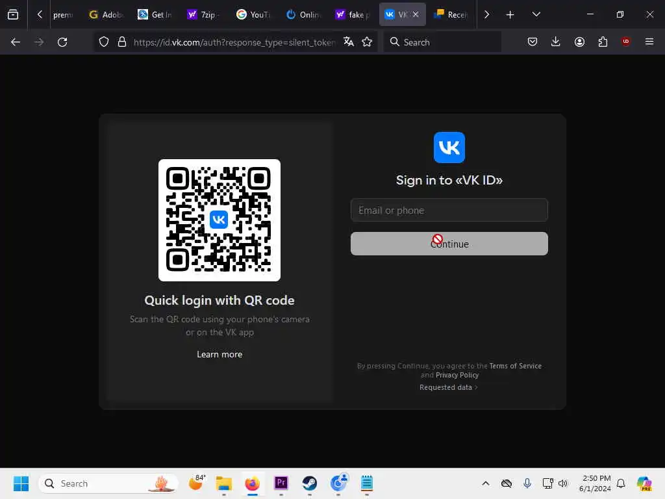Image resolution: width=665 pixels, height=499 pixels.
Task: Switch to the fake Yahoo tab
Action: [x=352, y=15]
